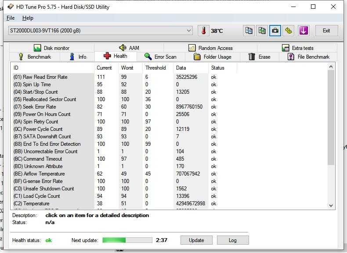Click the purple down-arrow tray icon

point(304,31)
